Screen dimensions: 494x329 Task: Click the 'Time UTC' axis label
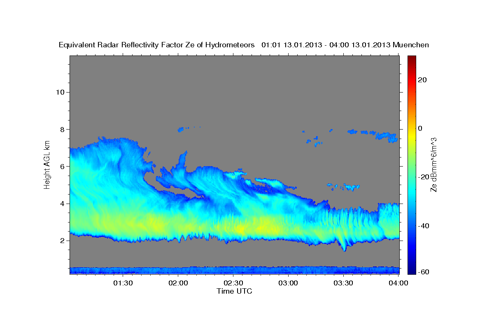(234, 291)
